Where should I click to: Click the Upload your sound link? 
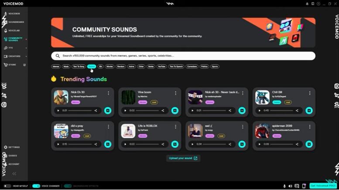[x=183, y=158]
